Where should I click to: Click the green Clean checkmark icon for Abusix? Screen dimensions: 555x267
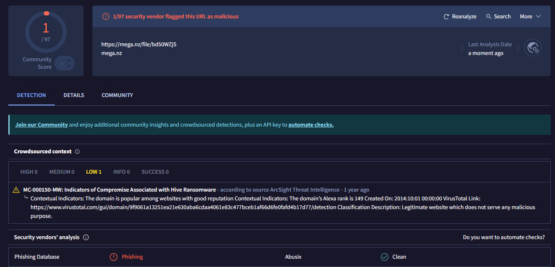(x=385, y=257)
